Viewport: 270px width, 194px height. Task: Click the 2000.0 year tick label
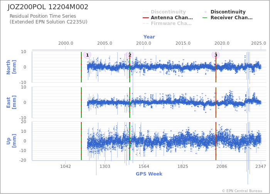tap(66, 43)
